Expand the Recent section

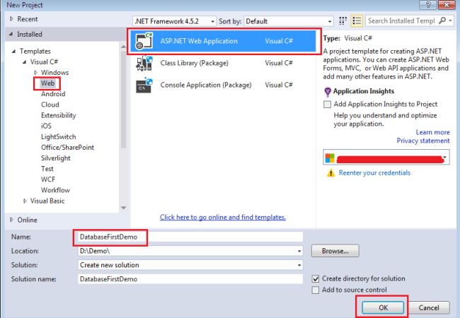[x=11, y=19]
